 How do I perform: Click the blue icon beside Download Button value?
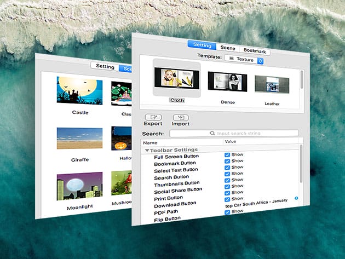click(x=296, y=198)
